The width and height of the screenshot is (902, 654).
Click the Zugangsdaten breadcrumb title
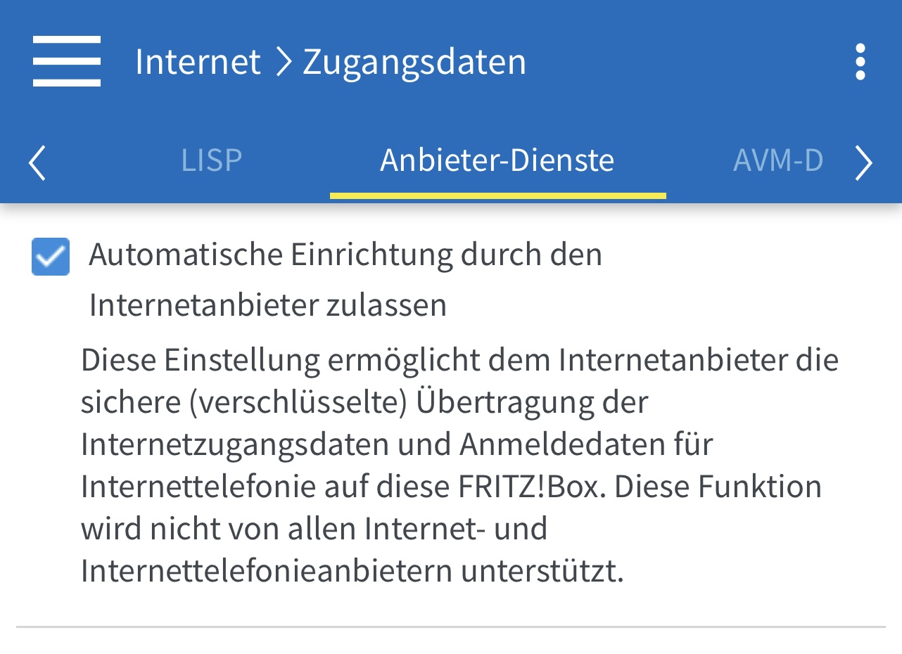[x=414, y=61]
